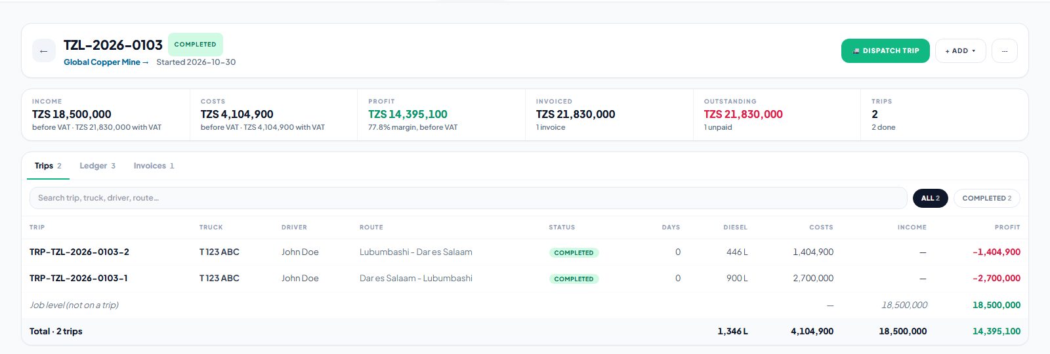Screen dimensions: 1050x354
Task: Select the All 2 filter pill
Action: point(930,198)
